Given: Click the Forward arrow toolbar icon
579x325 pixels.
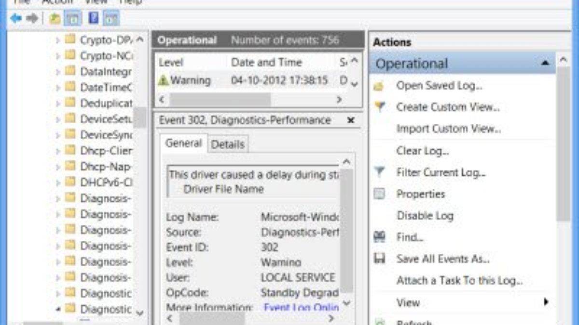Looking at the screenshot, I should pyautogui.click(x=32, y=19).
